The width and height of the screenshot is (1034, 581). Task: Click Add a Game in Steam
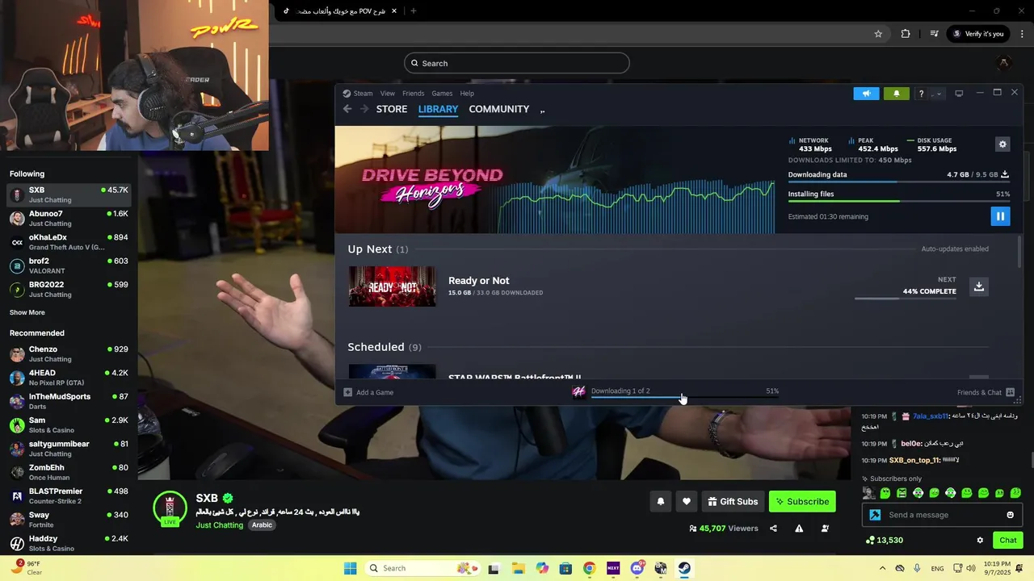point(369,392)
